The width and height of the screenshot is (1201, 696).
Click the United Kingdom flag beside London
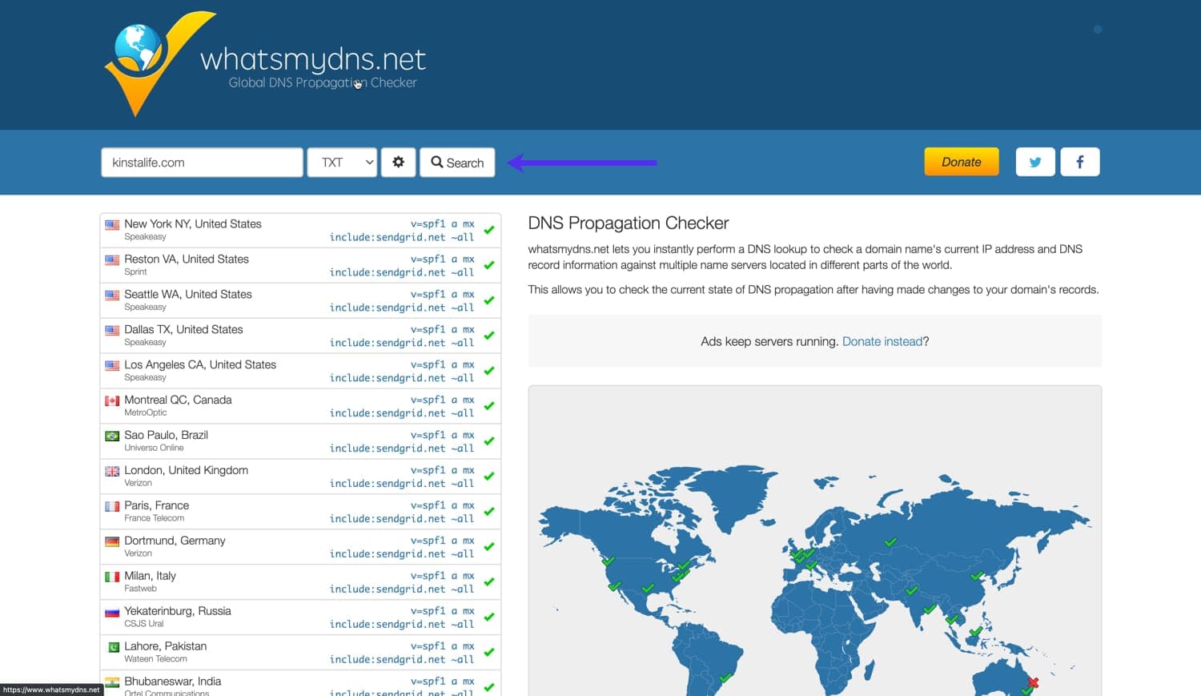(111, 471)
